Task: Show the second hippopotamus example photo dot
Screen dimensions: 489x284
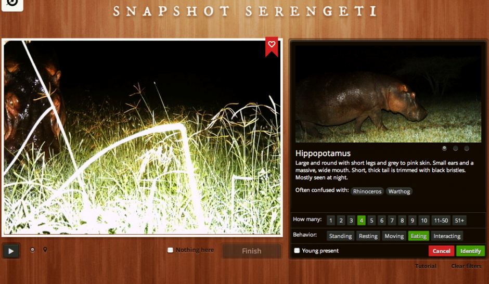Action: click(x=456, y=148)
